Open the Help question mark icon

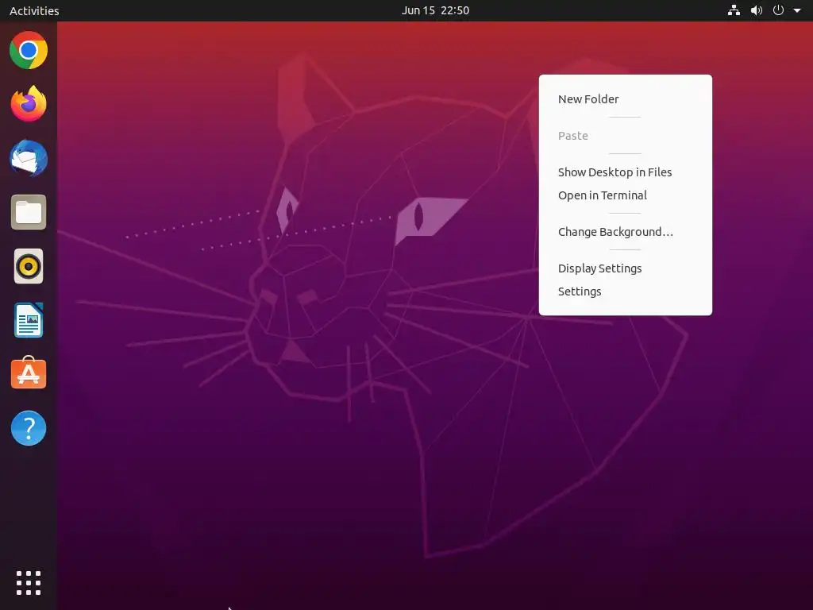point(29,428)
